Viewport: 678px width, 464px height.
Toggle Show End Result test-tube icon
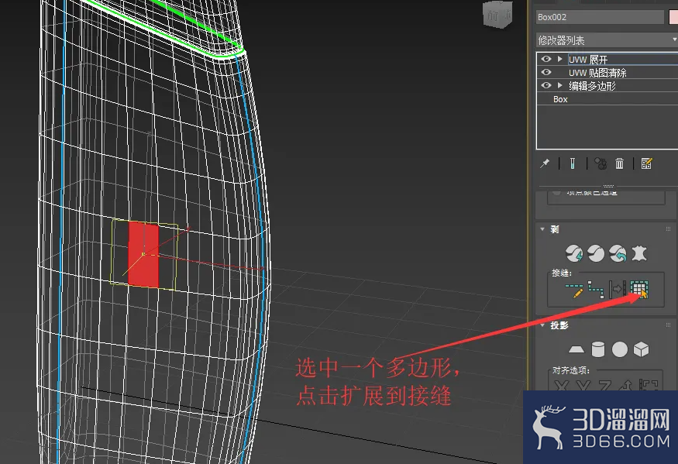coord(573,163)
